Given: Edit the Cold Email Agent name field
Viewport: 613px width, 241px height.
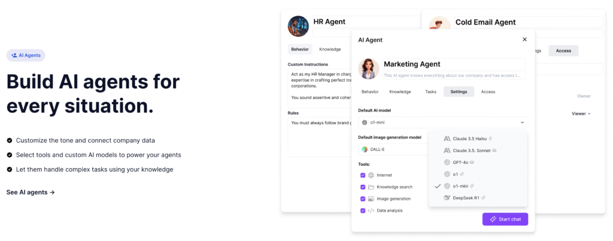Looking at the screenshot, I should tap(529, 22).
